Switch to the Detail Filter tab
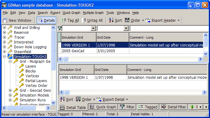 [174, 107]
